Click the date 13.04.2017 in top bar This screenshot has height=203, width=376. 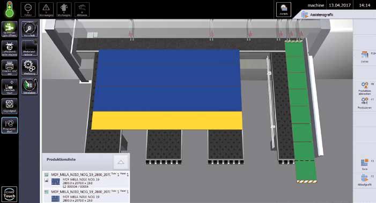point(340,5)
